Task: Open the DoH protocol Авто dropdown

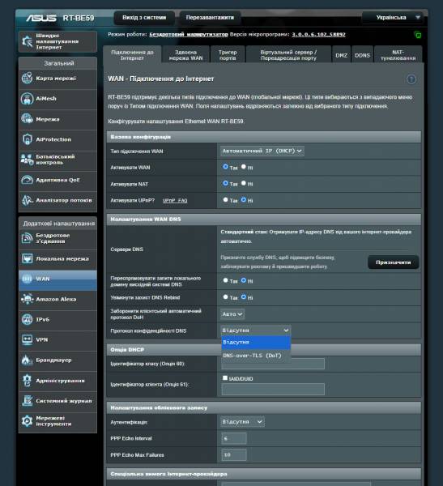Action: [x=232, y=314]
